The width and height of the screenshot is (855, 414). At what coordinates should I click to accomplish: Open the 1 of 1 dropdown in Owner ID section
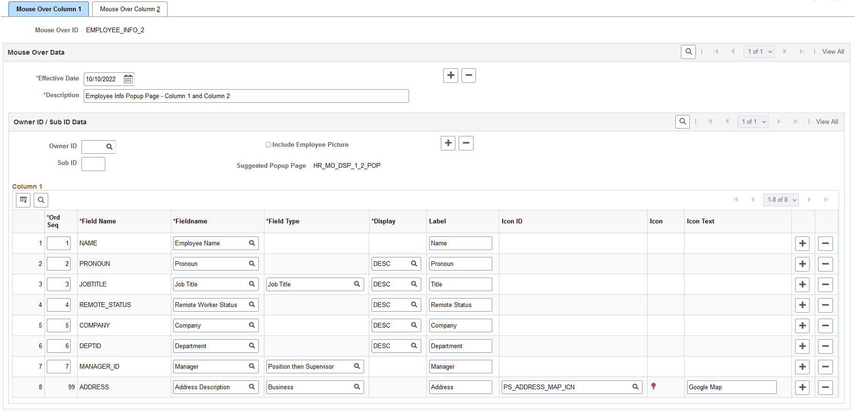pyautogui.click(x=753, y=121)
